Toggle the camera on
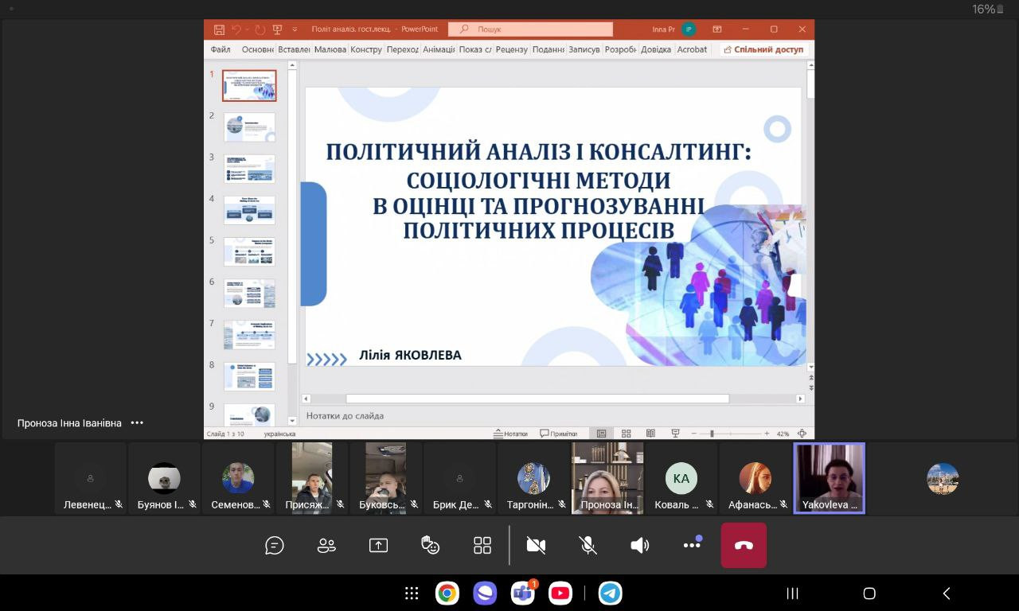The image size is (1019, 611). pos(536,545)
